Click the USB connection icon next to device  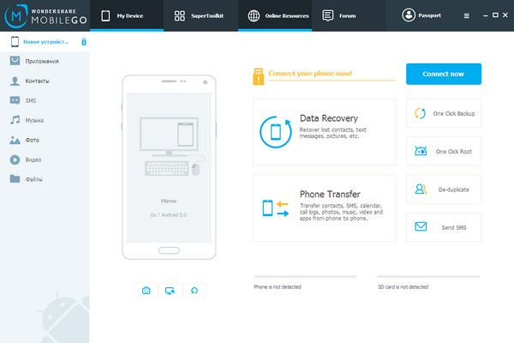point(84,42)
